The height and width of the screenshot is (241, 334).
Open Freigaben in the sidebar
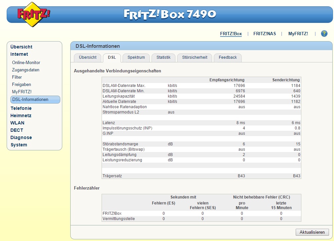(21, 85)
